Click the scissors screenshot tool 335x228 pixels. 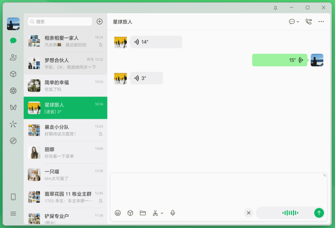coord(155,213)
